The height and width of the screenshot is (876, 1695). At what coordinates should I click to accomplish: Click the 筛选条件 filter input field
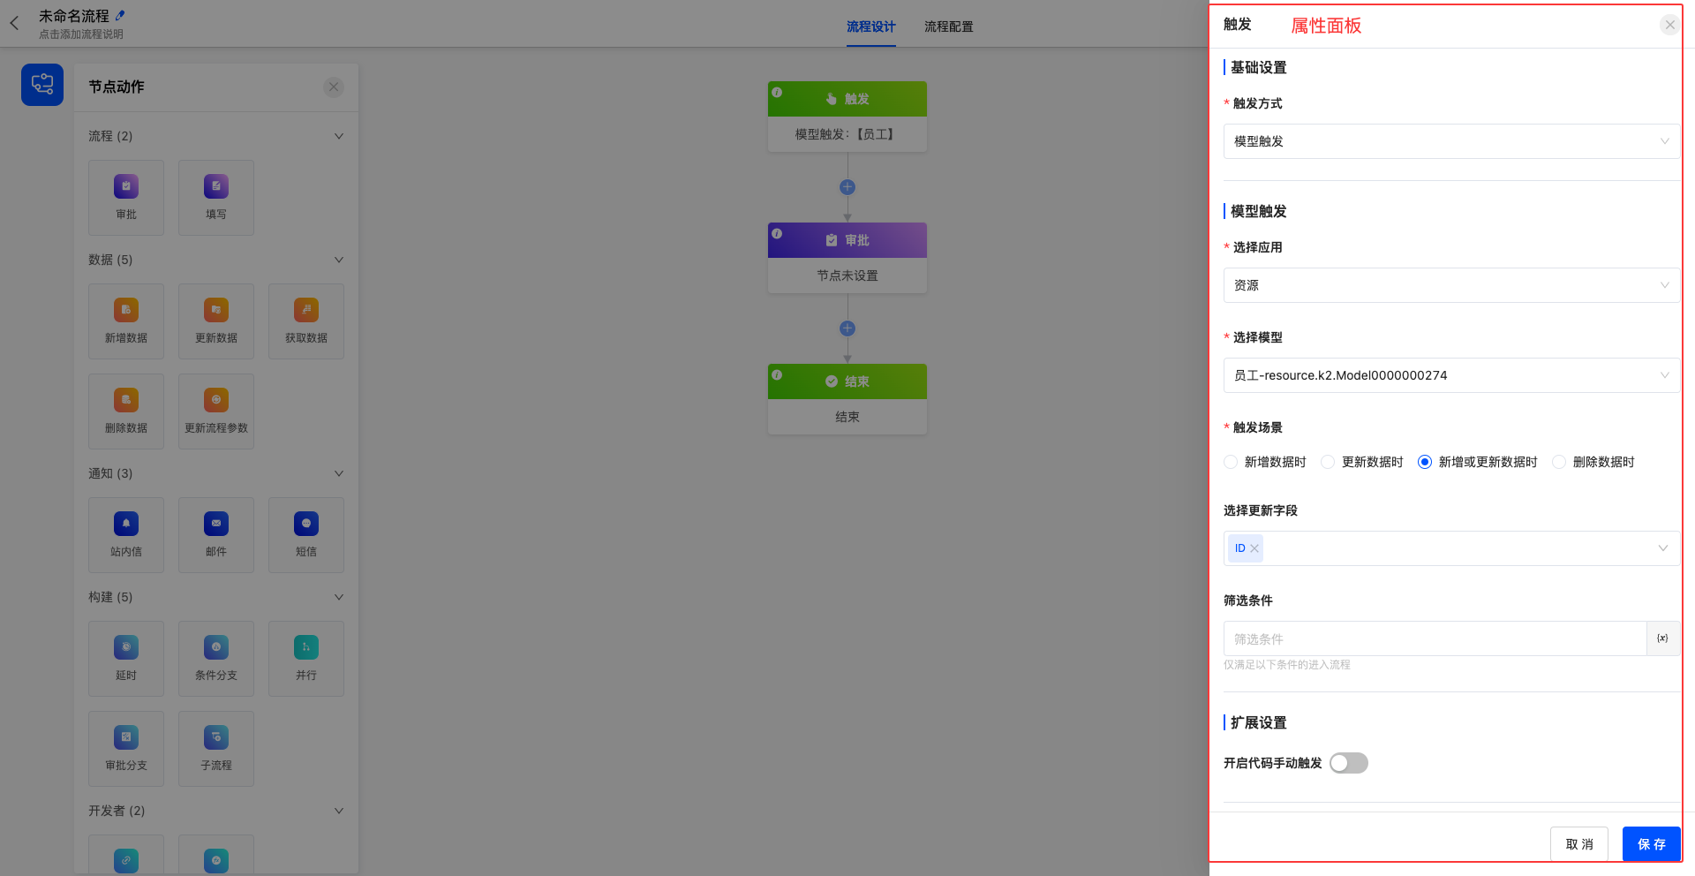click(1435, 638)
